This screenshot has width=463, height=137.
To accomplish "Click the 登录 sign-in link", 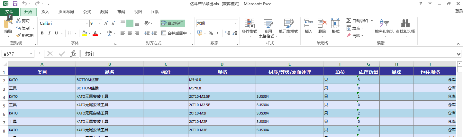I will [x=459, y=11].
